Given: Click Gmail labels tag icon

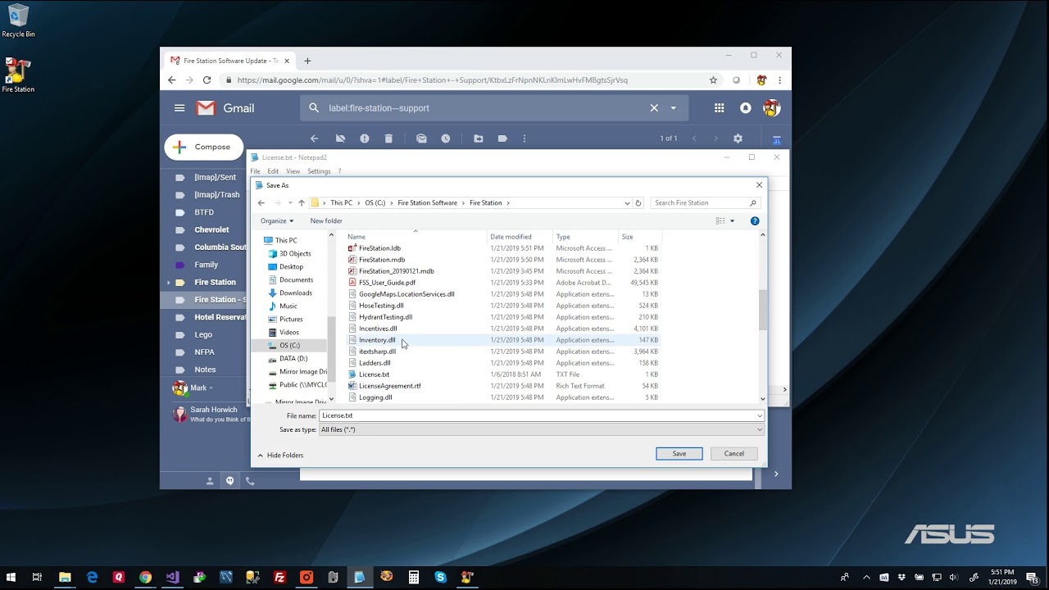Looking at the screenshot, I should [502, 138].
